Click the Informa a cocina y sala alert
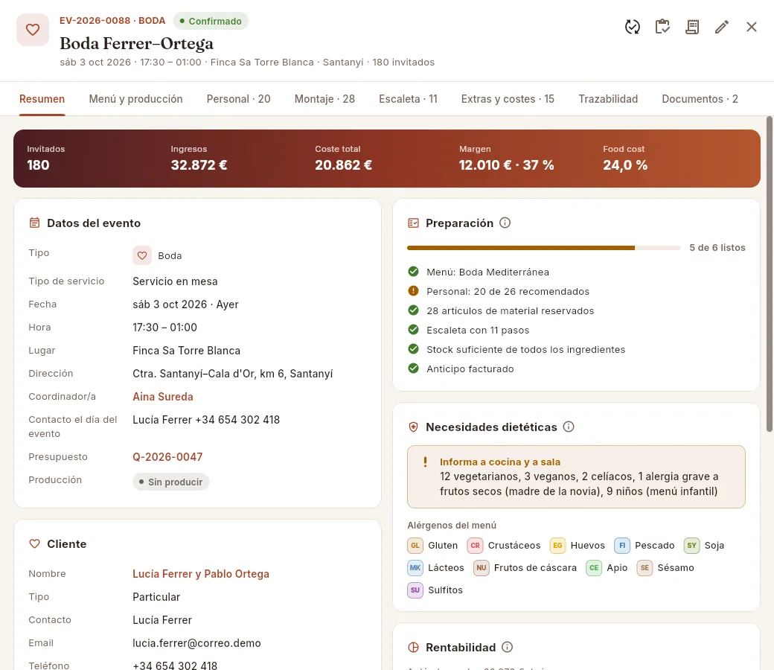Viewport: 774px width, 670px height. pyautogui.click(x=576, y=476)
